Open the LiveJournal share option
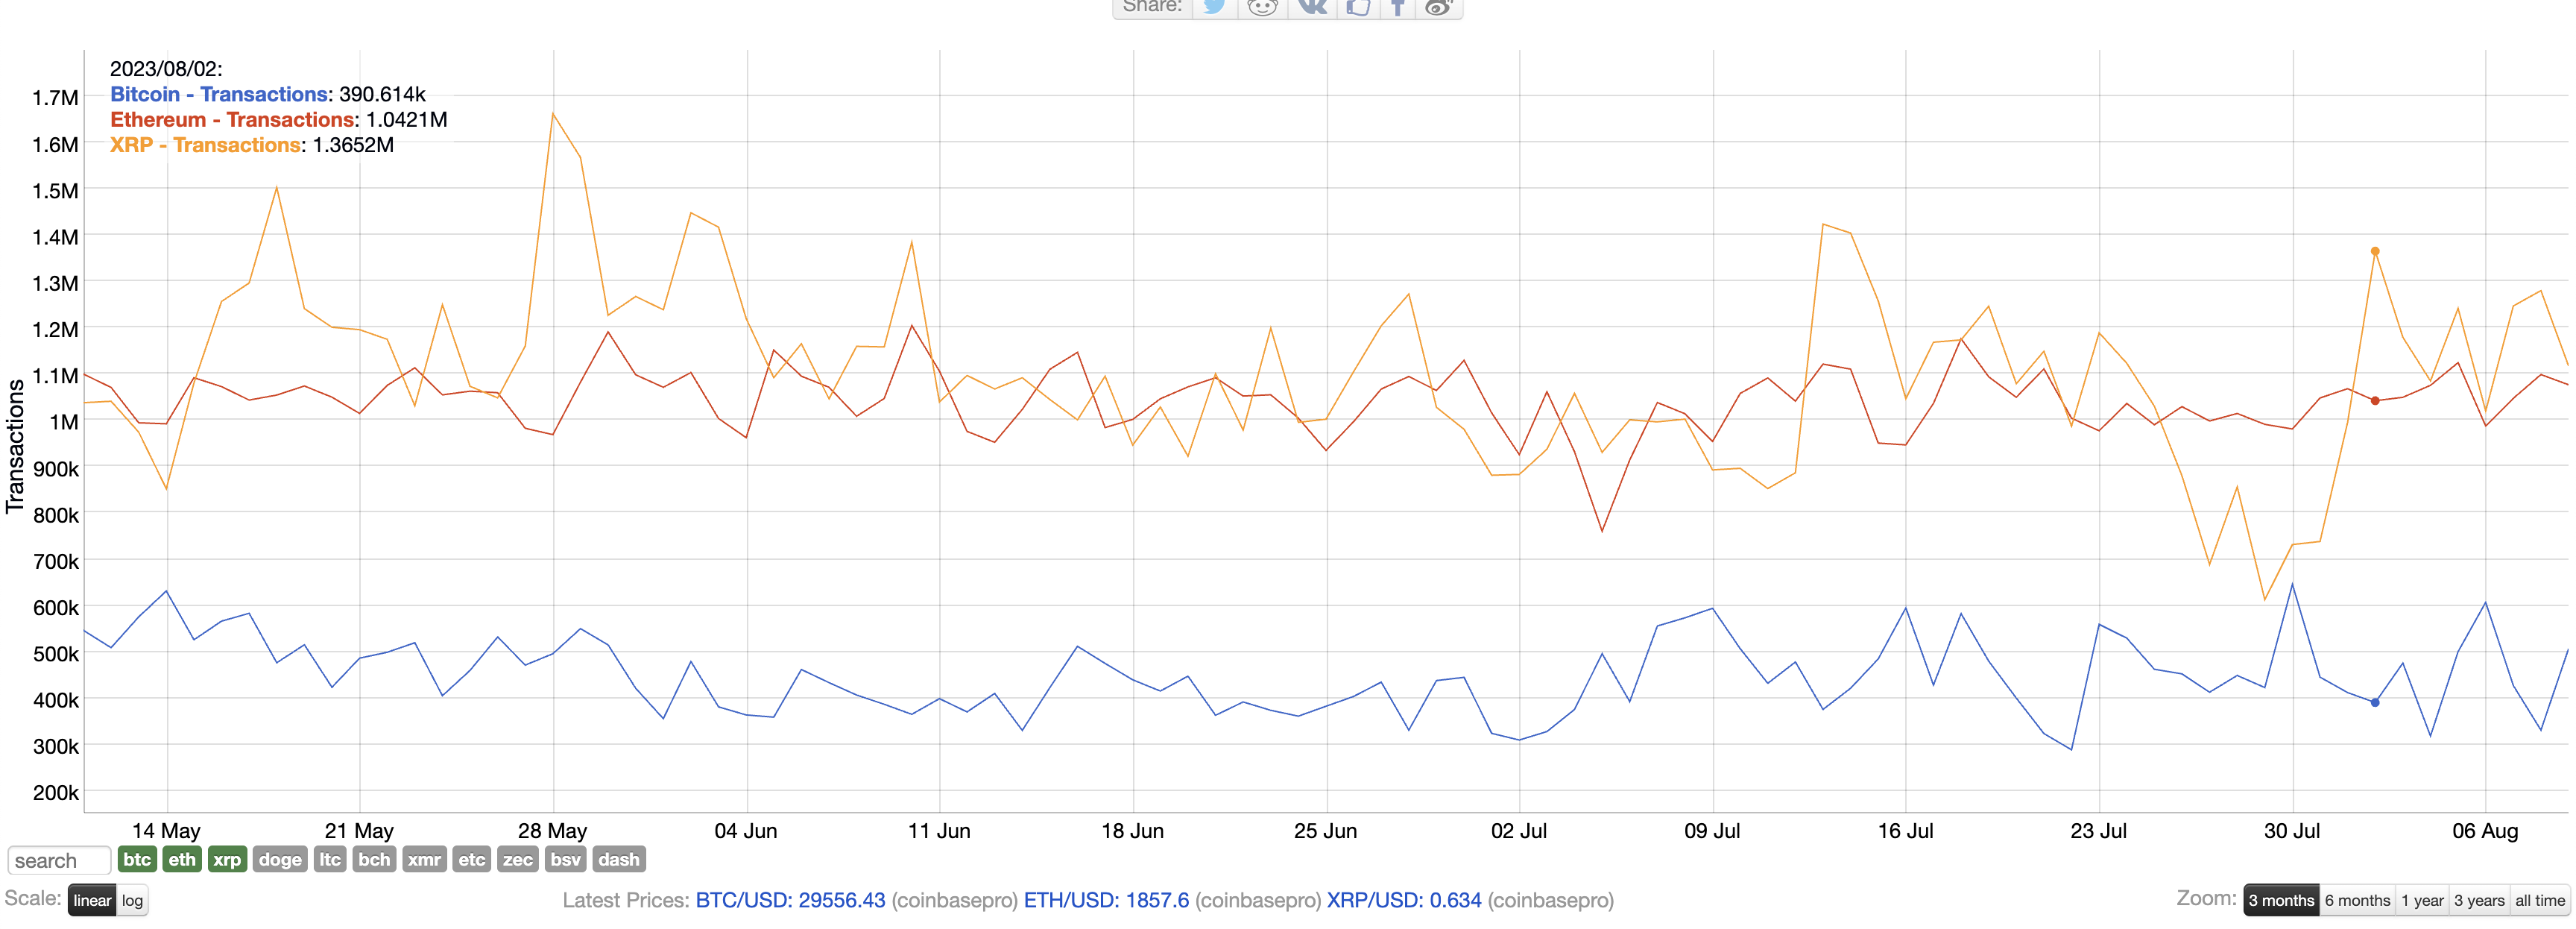 coord(1357,8)
